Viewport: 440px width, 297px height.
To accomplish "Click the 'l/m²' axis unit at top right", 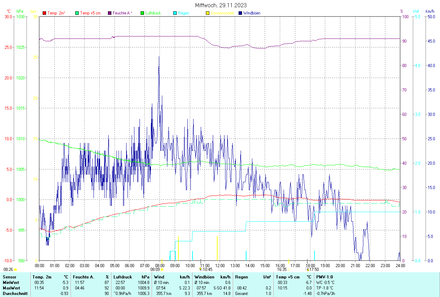I will 416,11.
